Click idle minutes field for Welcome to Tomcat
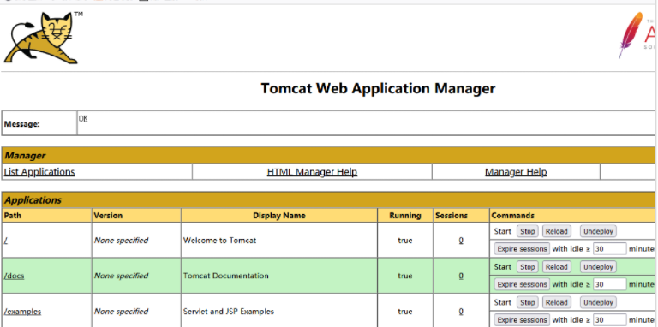Viewport: 658px width, 327px height. click(x=609, y=248)
